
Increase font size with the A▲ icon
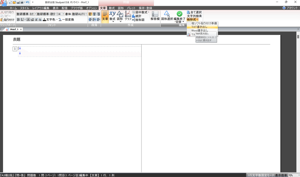36,19
